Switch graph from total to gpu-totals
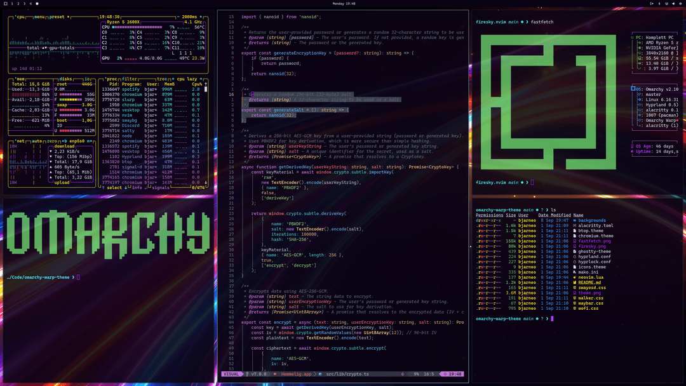The image size is (686, 386). click(62, 47)
